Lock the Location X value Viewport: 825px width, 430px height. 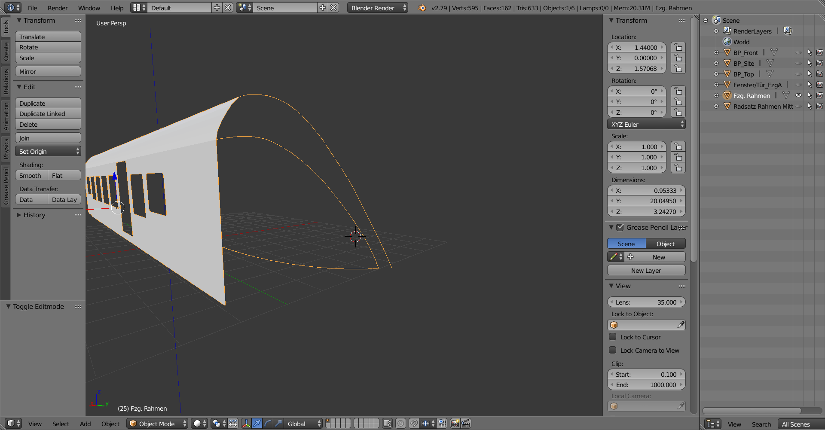pos(678,47)
